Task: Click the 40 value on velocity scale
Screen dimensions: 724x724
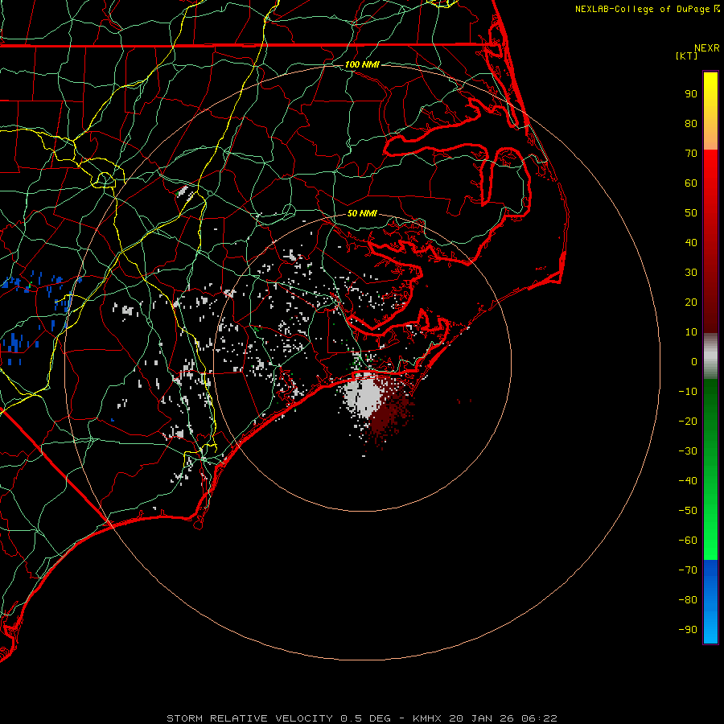Action: [x=691, y=242]
